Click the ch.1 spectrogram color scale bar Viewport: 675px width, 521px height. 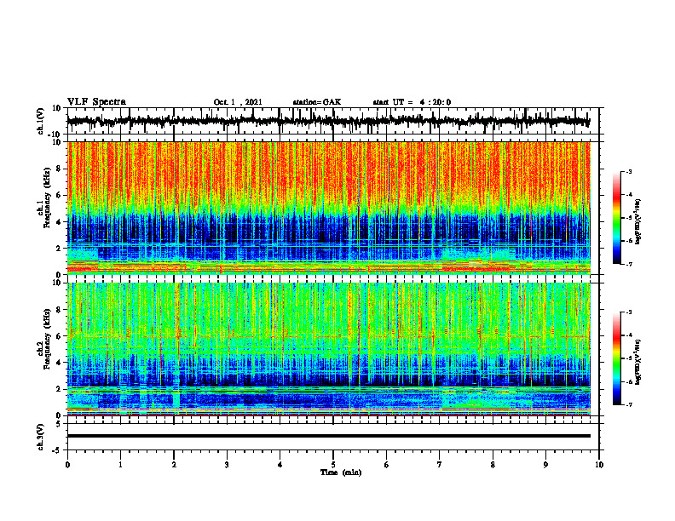tap(617, 218)
